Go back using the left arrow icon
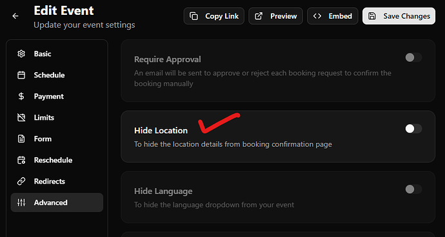The image size is (445, 237). tap(15, 16)
